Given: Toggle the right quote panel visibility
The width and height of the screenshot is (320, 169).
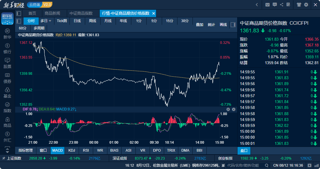Looking at the screenshot, I should tap(233, 25).
